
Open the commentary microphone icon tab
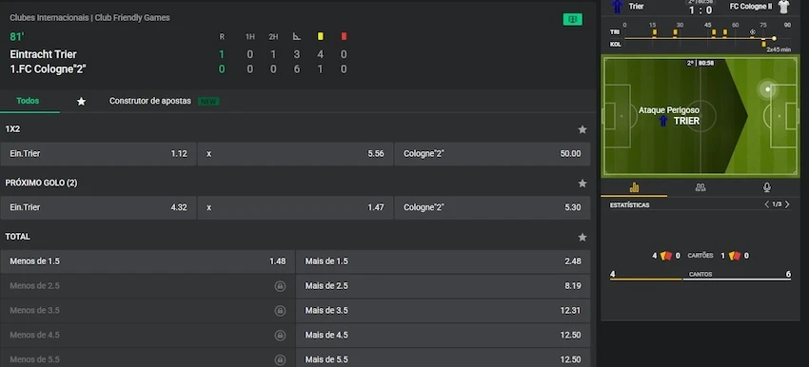tap(767, 187)
